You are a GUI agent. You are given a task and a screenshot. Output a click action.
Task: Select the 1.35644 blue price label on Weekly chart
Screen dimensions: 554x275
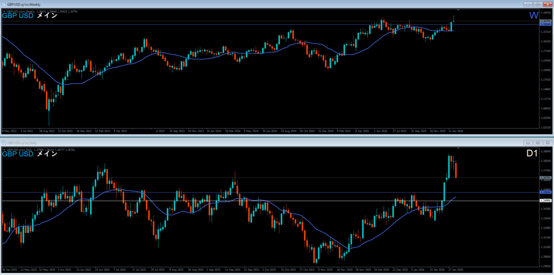[x=546, y=24]
